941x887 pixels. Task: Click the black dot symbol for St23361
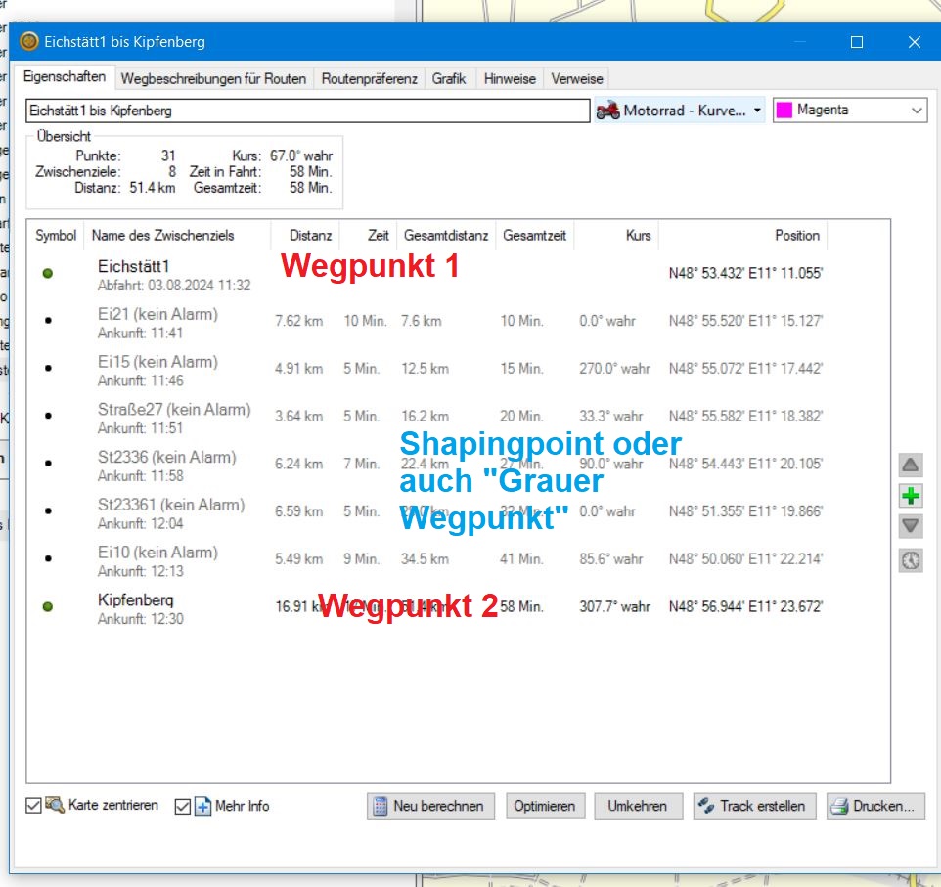(x=48, y=510)
